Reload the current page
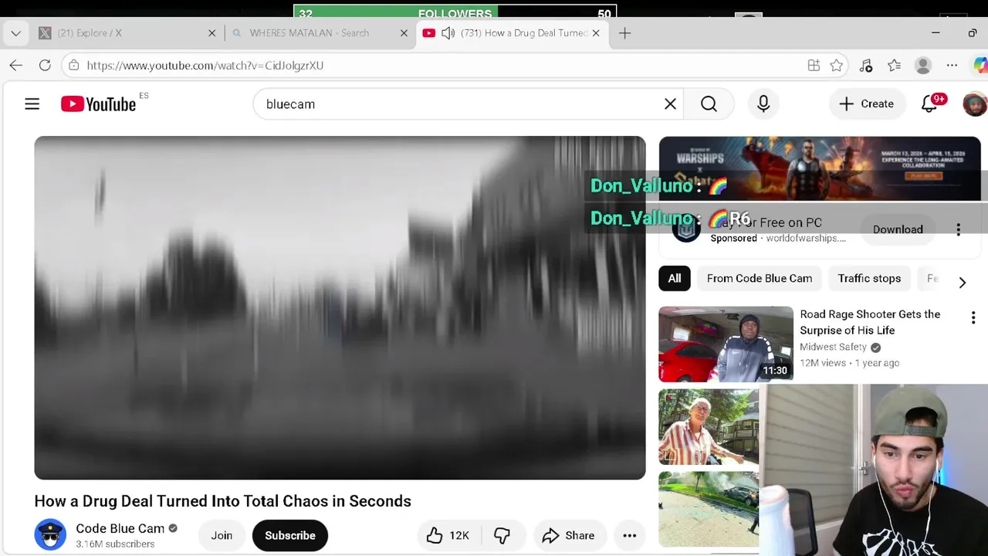This screenshot has height=556, width=988. pyautogui.click(x=45, y=66)
